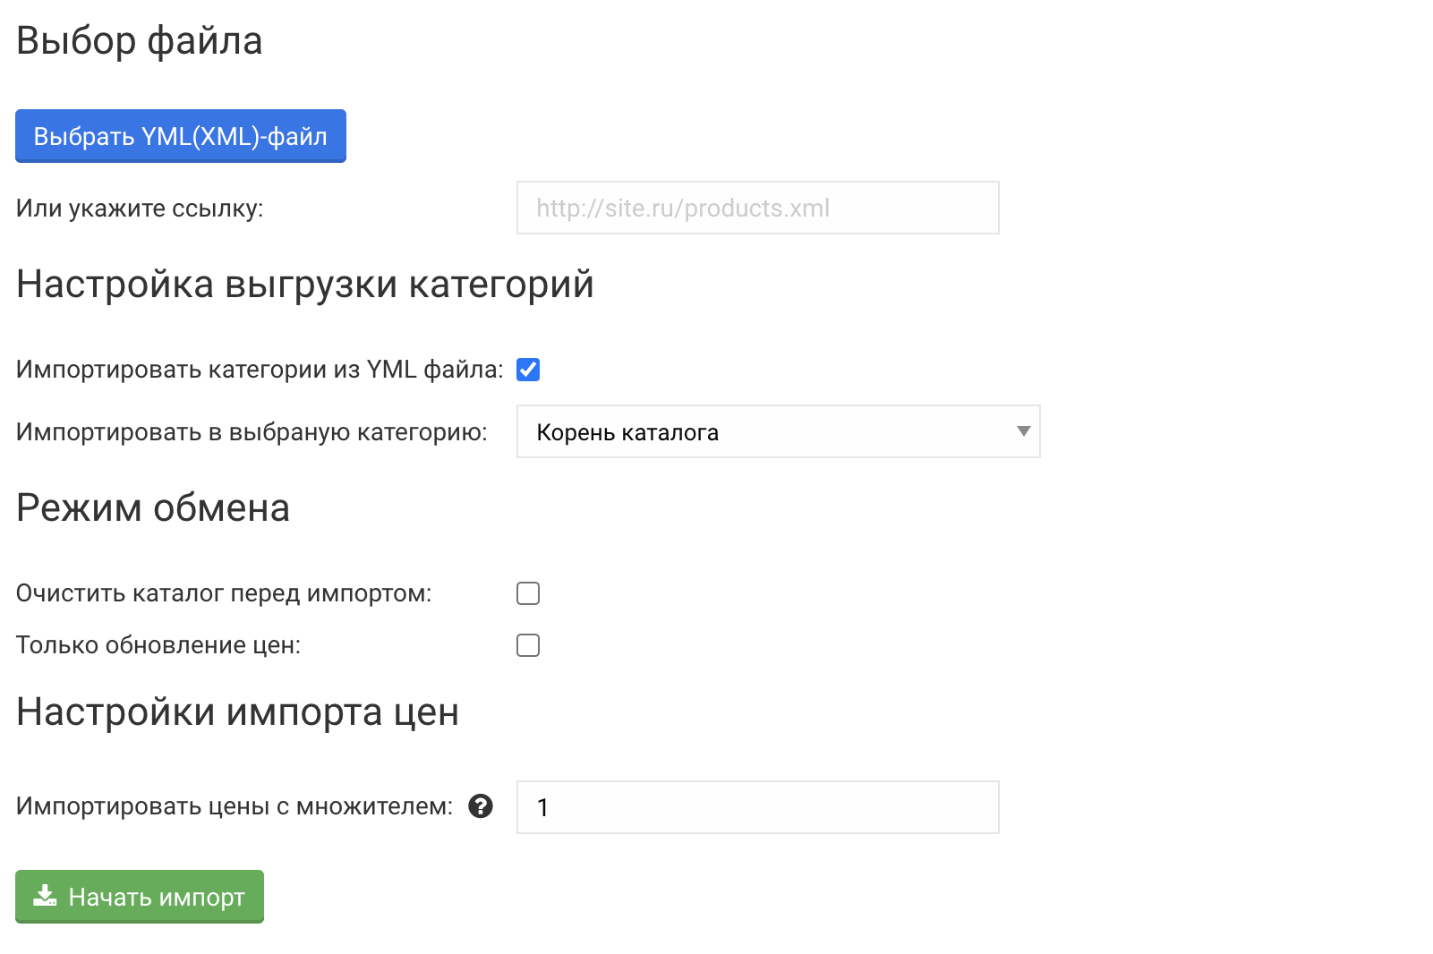Image resolution: width=1433 pixels, height=954 pixels.
Task: Click the Режим обмена heading
Action: [153, 508]
